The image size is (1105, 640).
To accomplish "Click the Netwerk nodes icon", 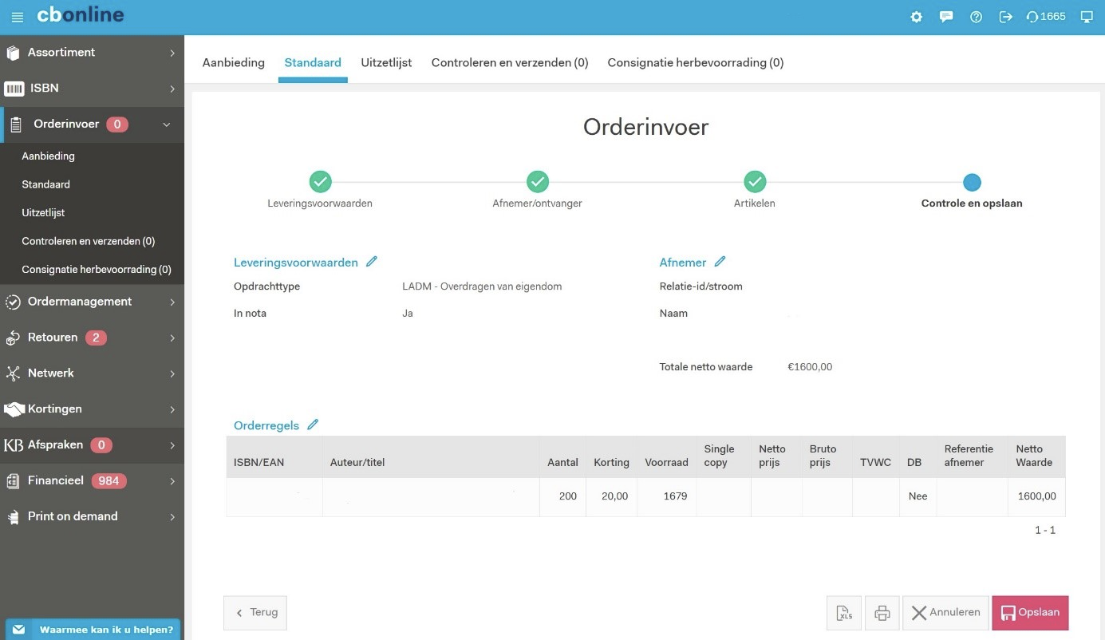I will 13,373.
